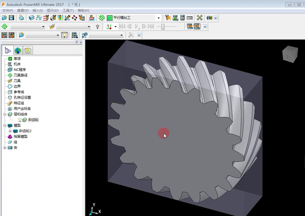
Task: Open the tool with calculator icon
Action: tap(82, 18)
